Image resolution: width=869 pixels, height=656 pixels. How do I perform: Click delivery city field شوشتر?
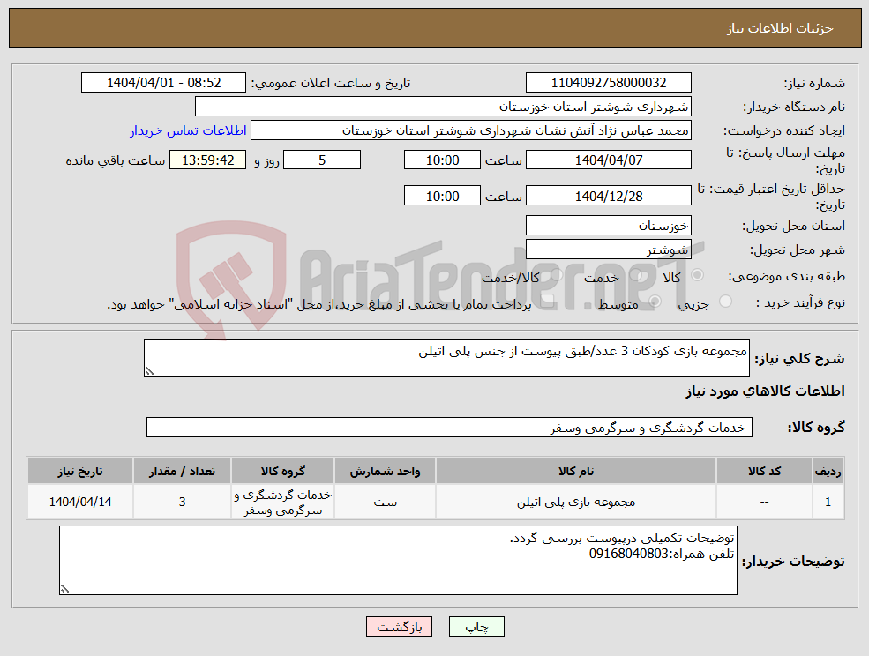click(609, 250)
